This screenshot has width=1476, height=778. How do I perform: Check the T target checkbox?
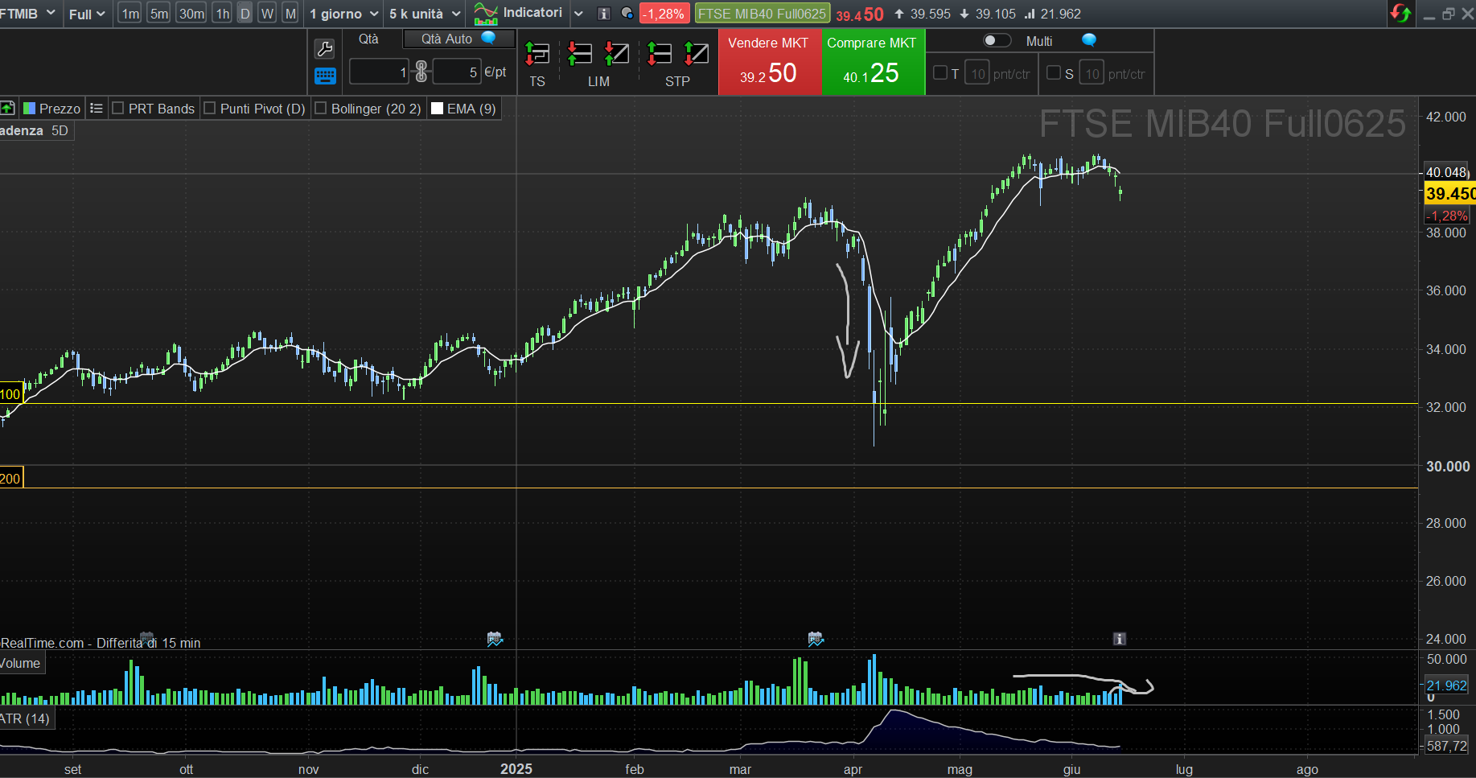[939, 73]
